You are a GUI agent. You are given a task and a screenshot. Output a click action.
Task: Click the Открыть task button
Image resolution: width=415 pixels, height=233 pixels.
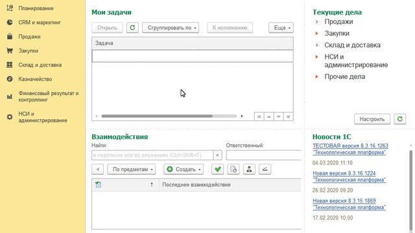[x=107, y=27]
